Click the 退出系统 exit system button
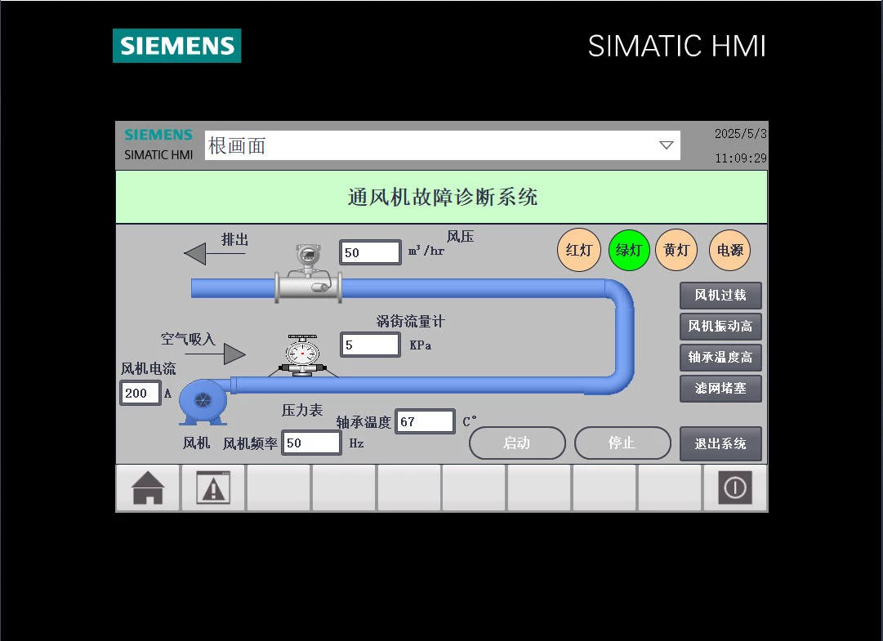This screenshot has width=883, height=641. 720,443
